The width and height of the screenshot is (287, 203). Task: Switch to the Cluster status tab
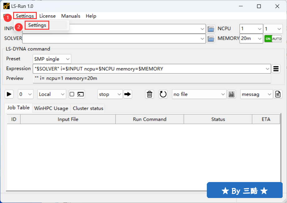88,108
